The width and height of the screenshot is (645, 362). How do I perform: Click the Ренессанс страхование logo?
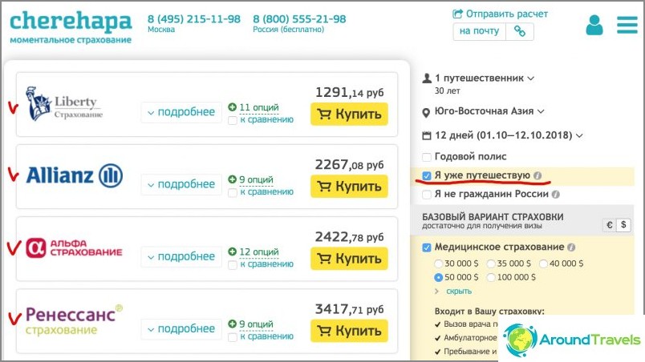click(74, 320)
